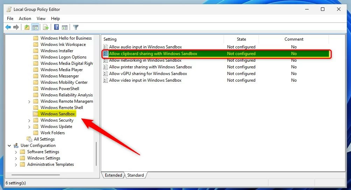
Task: Click the tree pane horizontal scrollbar
Action: (36, 175)
